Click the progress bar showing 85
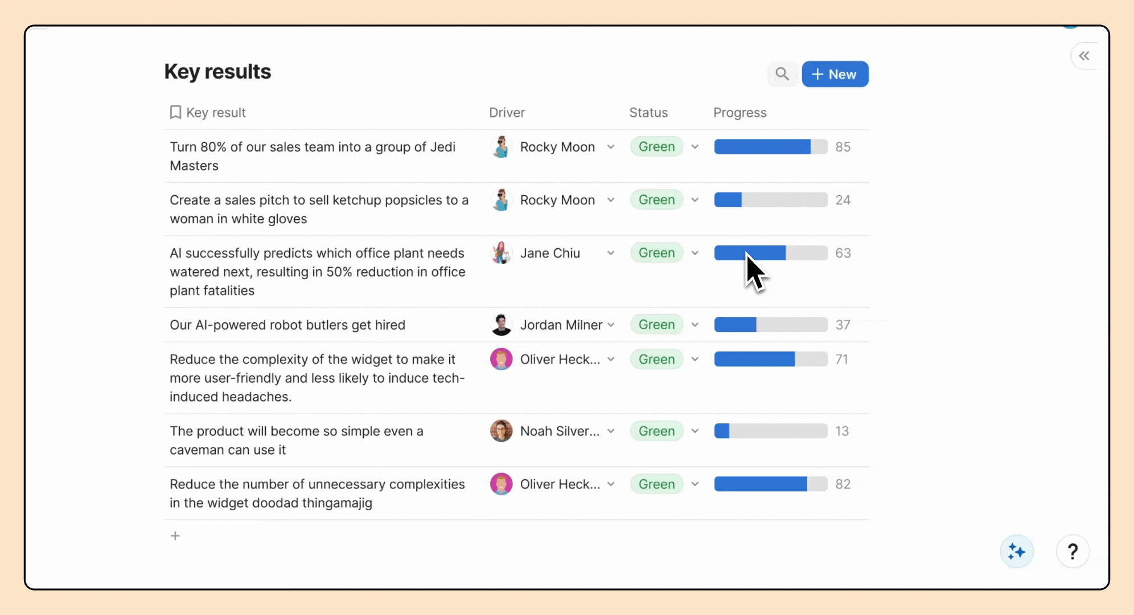The height and width of the screenshot is (615, 1134). (x=770, y=147)
